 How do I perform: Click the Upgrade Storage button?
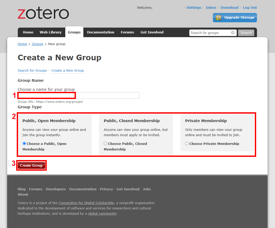(235, 18)
